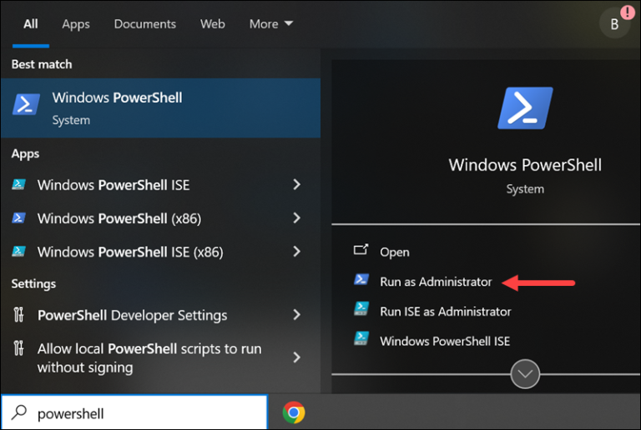
Task: Switch to the Web search tab
Action: (x=213, y=24)
